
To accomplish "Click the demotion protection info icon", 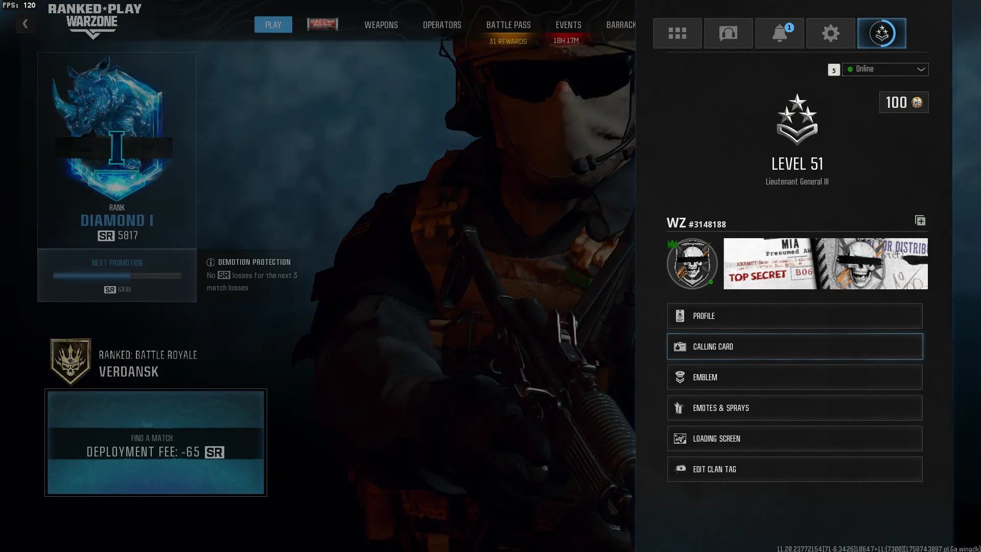I will click(211, 262).
